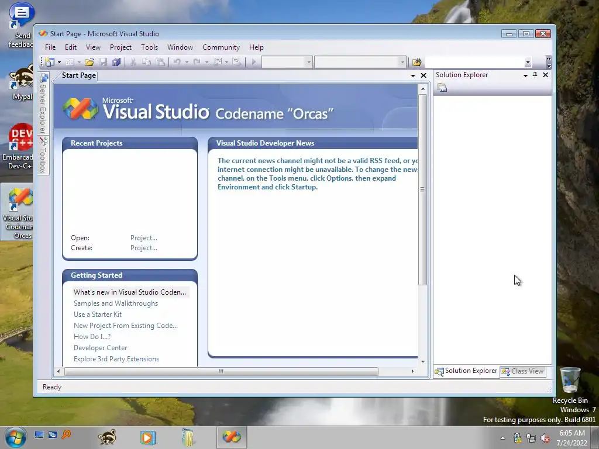Open the Community menu
The image size is (599, 449).
click(221, 47)
